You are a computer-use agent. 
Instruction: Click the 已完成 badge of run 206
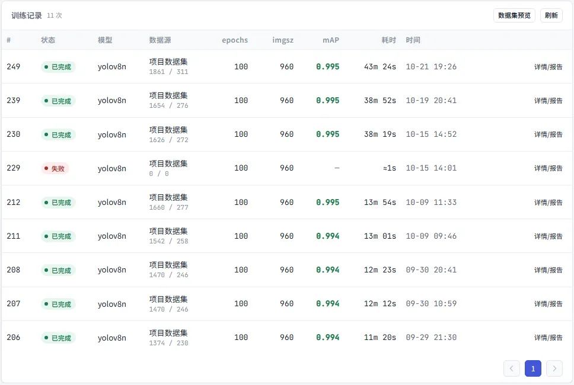click(x=58, y=338)
